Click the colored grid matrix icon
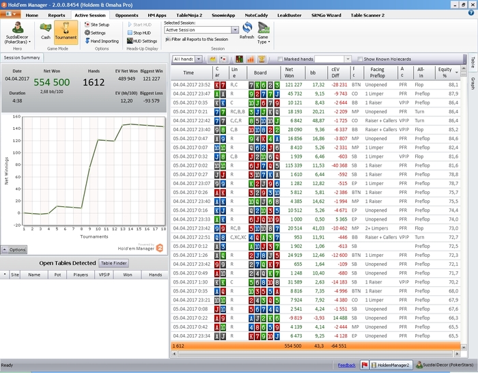Image resolution: width=478 pixels, height=373 pixels. pyautogui.click(x=239, y=59)
